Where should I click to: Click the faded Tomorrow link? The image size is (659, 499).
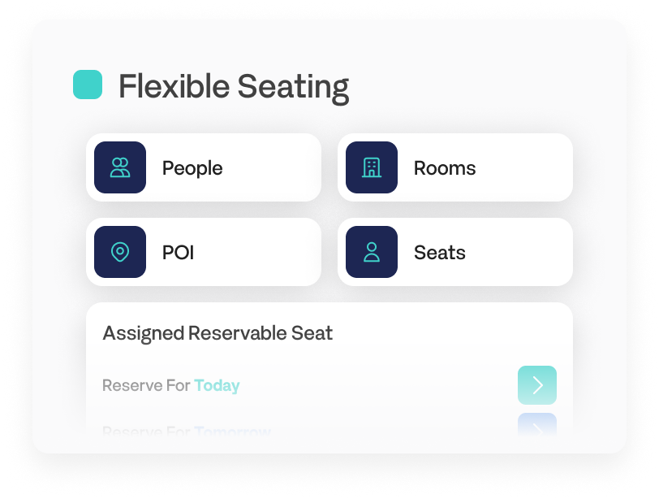click(232, 431)
